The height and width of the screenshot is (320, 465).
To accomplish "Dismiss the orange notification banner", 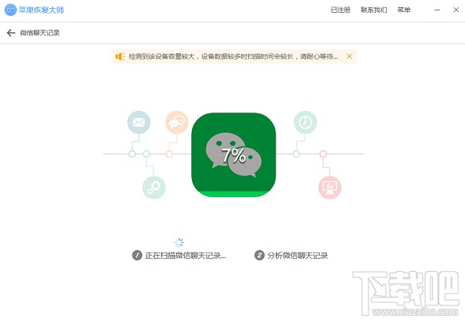I will click(x=349, y=56).
